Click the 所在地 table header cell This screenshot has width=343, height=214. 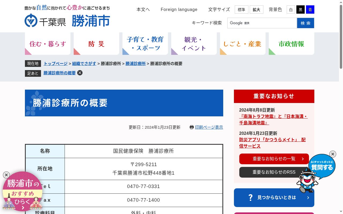point(45,169)
